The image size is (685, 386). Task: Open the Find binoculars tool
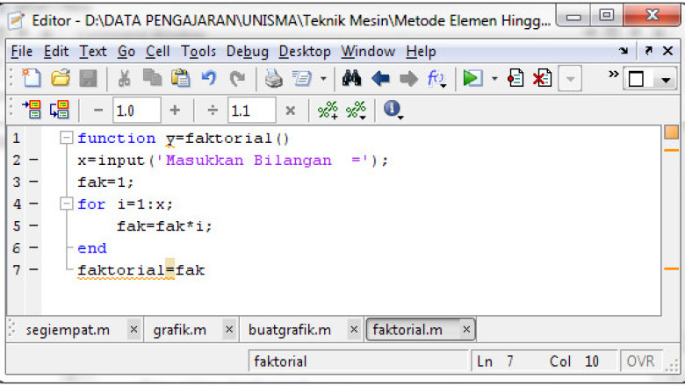tap(351, 78)
